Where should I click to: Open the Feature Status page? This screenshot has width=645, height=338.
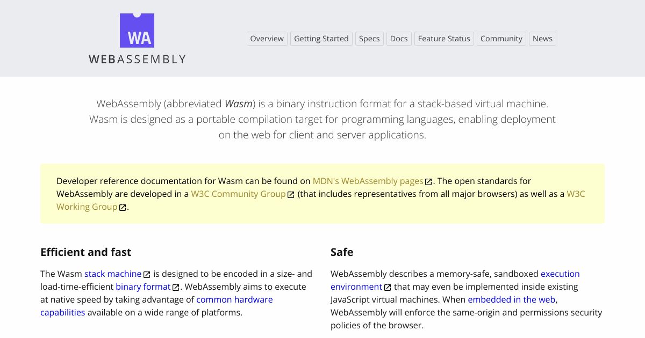pos(444,39)
